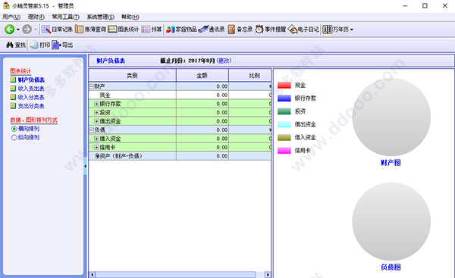Image resolution: width=455 pixels, height=278 pixels.
Task: Select the 现金 row in the table
Action: click(180, 95)
